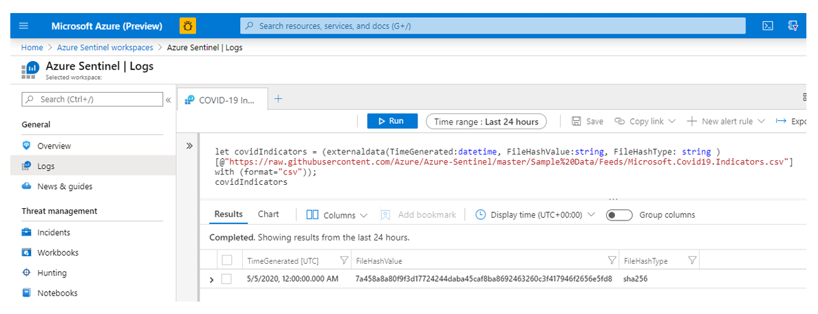Image resolution: width=818 pixels, height=314 pixels.
Task: Expand the 5/5/2020 result row
Action: [211, 280]
